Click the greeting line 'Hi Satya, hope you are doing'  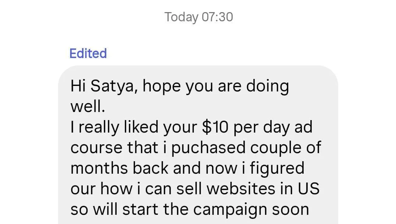179,86
